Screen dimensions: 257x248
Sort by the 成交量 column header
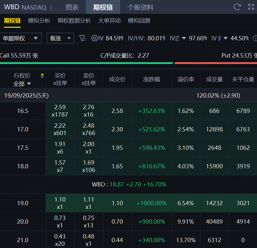(x=214, y=79)
